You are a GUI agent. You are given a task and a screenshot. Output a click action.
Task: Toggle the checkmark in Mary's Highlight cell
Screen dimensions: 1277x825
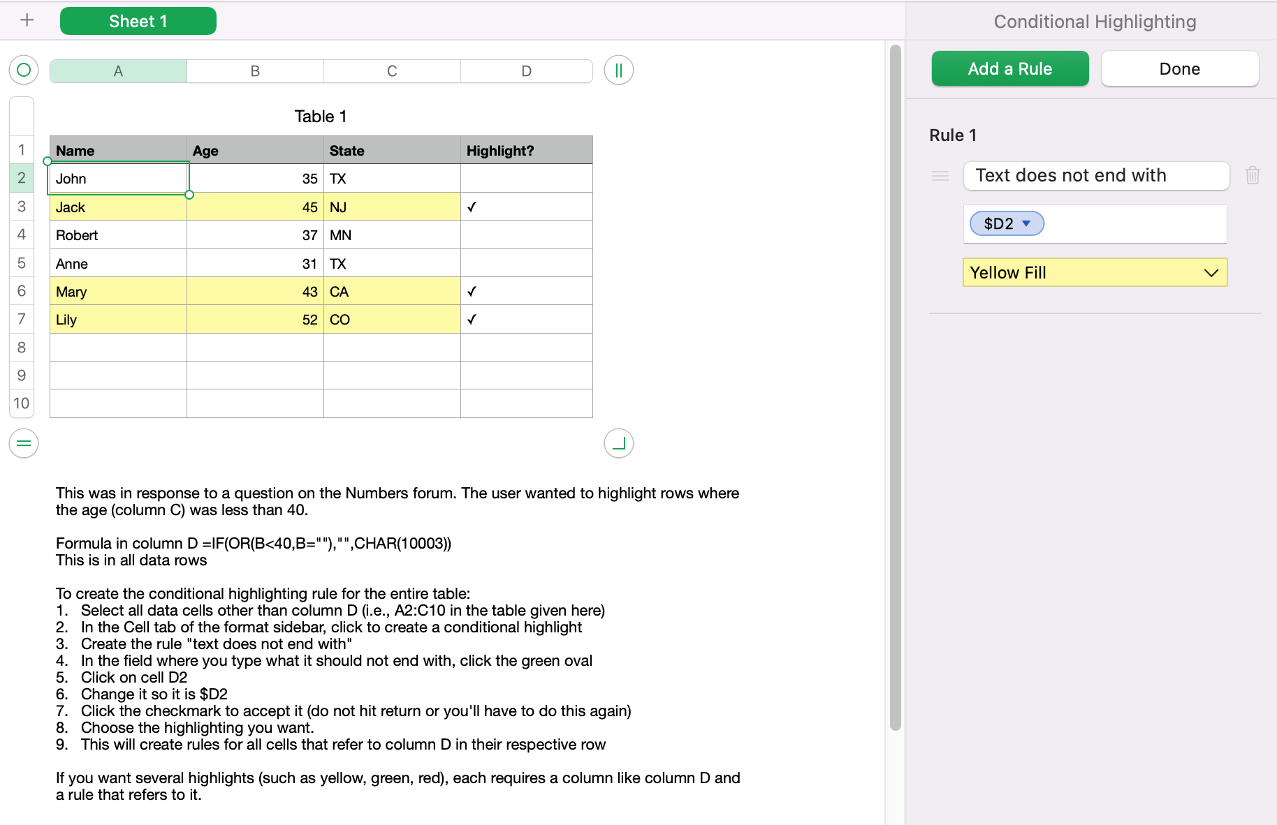pos(472,291)
